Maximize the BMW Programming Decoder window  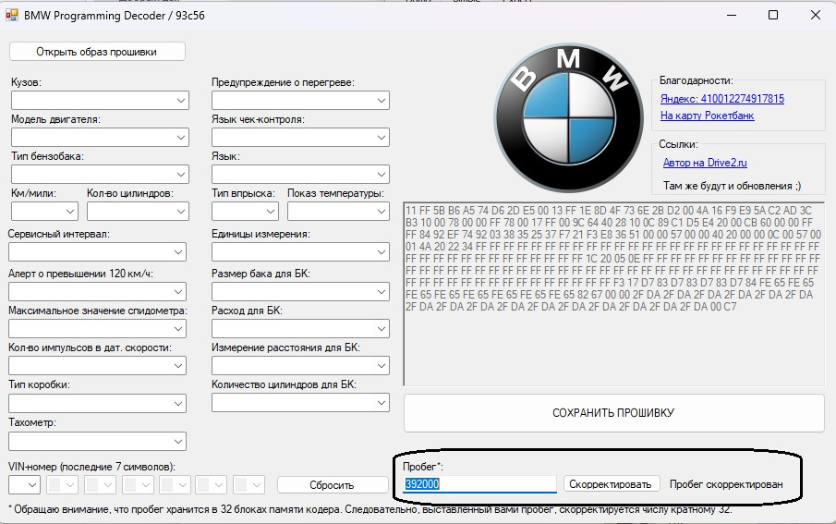point(773,15)
